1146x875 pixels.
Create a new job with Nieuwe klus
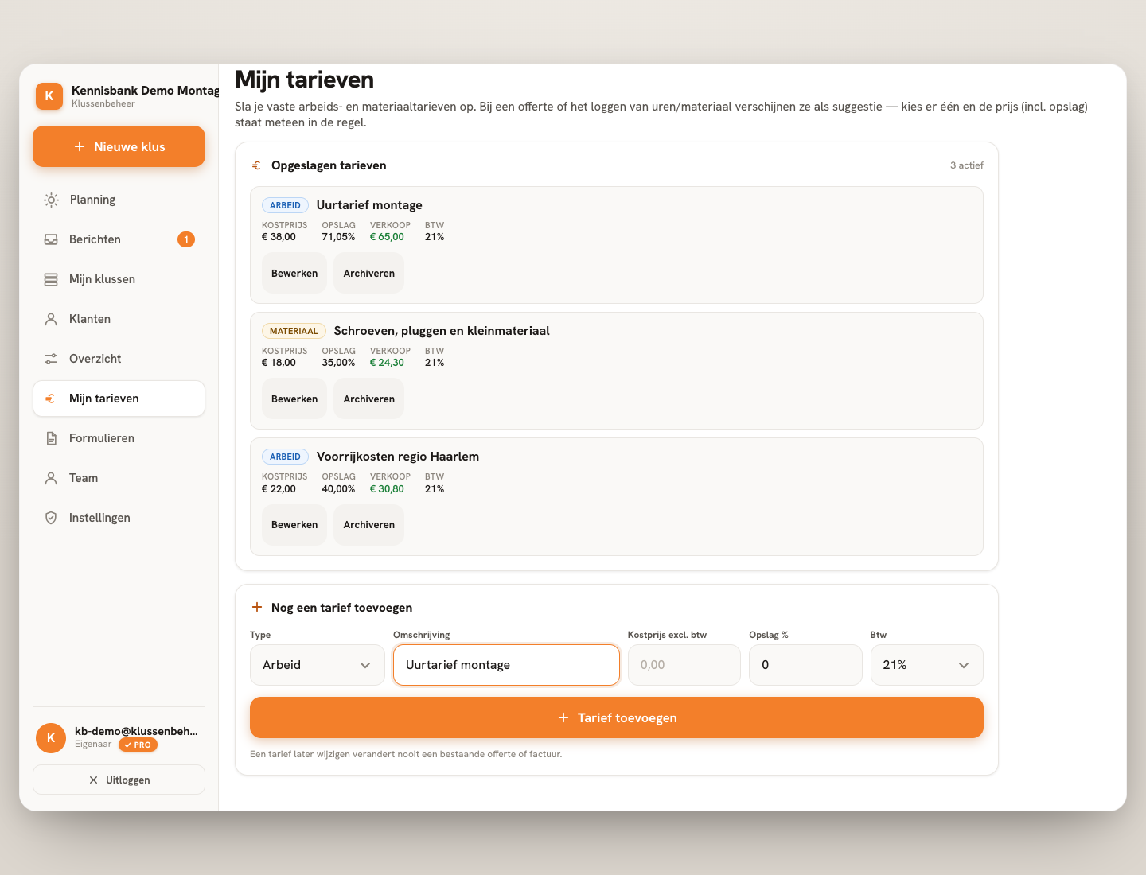(119, 146)
